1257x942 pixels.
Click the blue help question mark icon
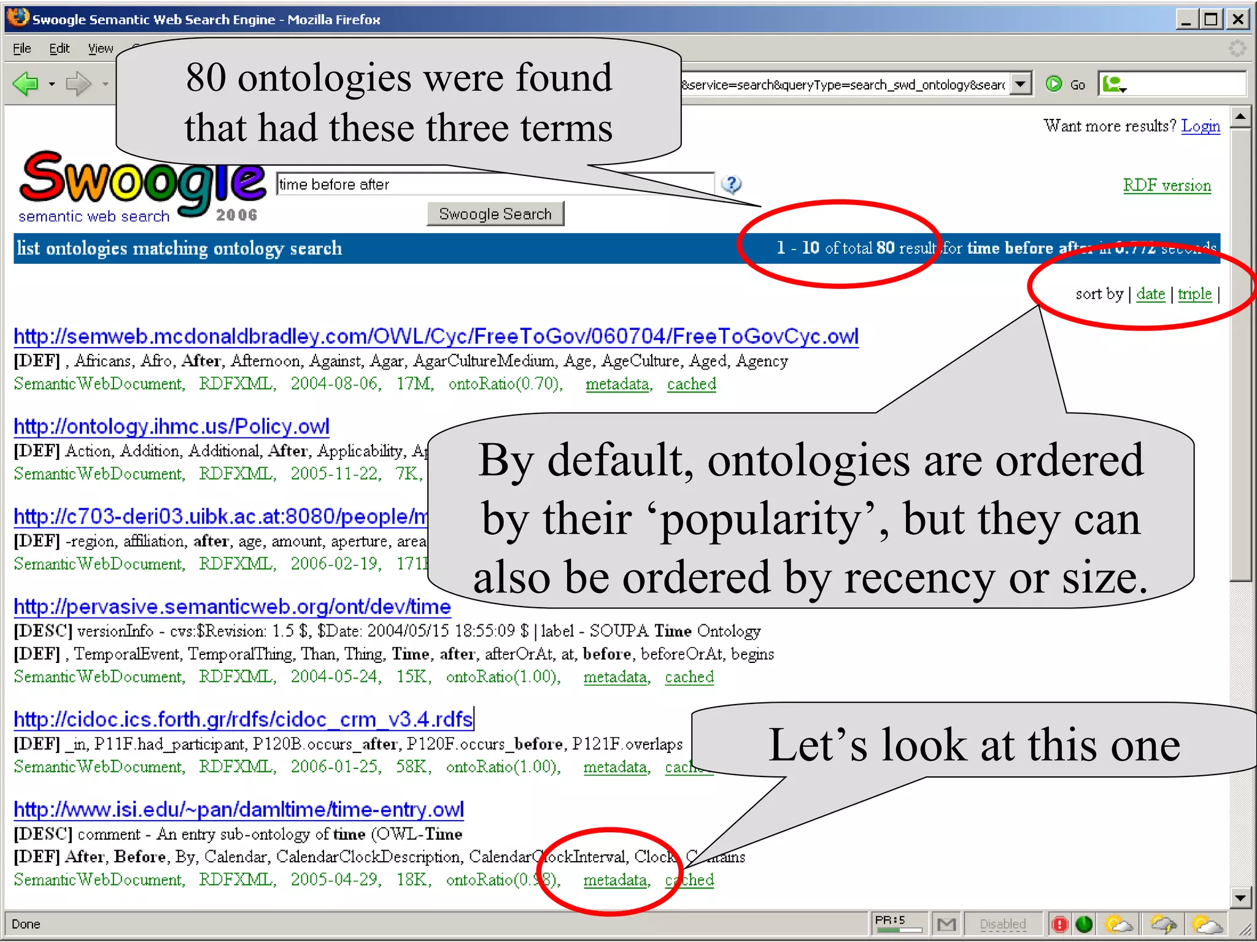point(731,184)
